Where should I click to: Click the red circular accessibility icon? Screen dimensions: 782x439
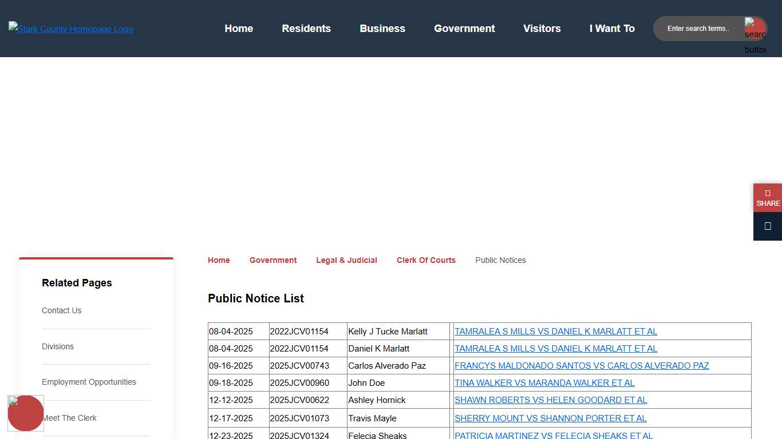tap(26, 413)
